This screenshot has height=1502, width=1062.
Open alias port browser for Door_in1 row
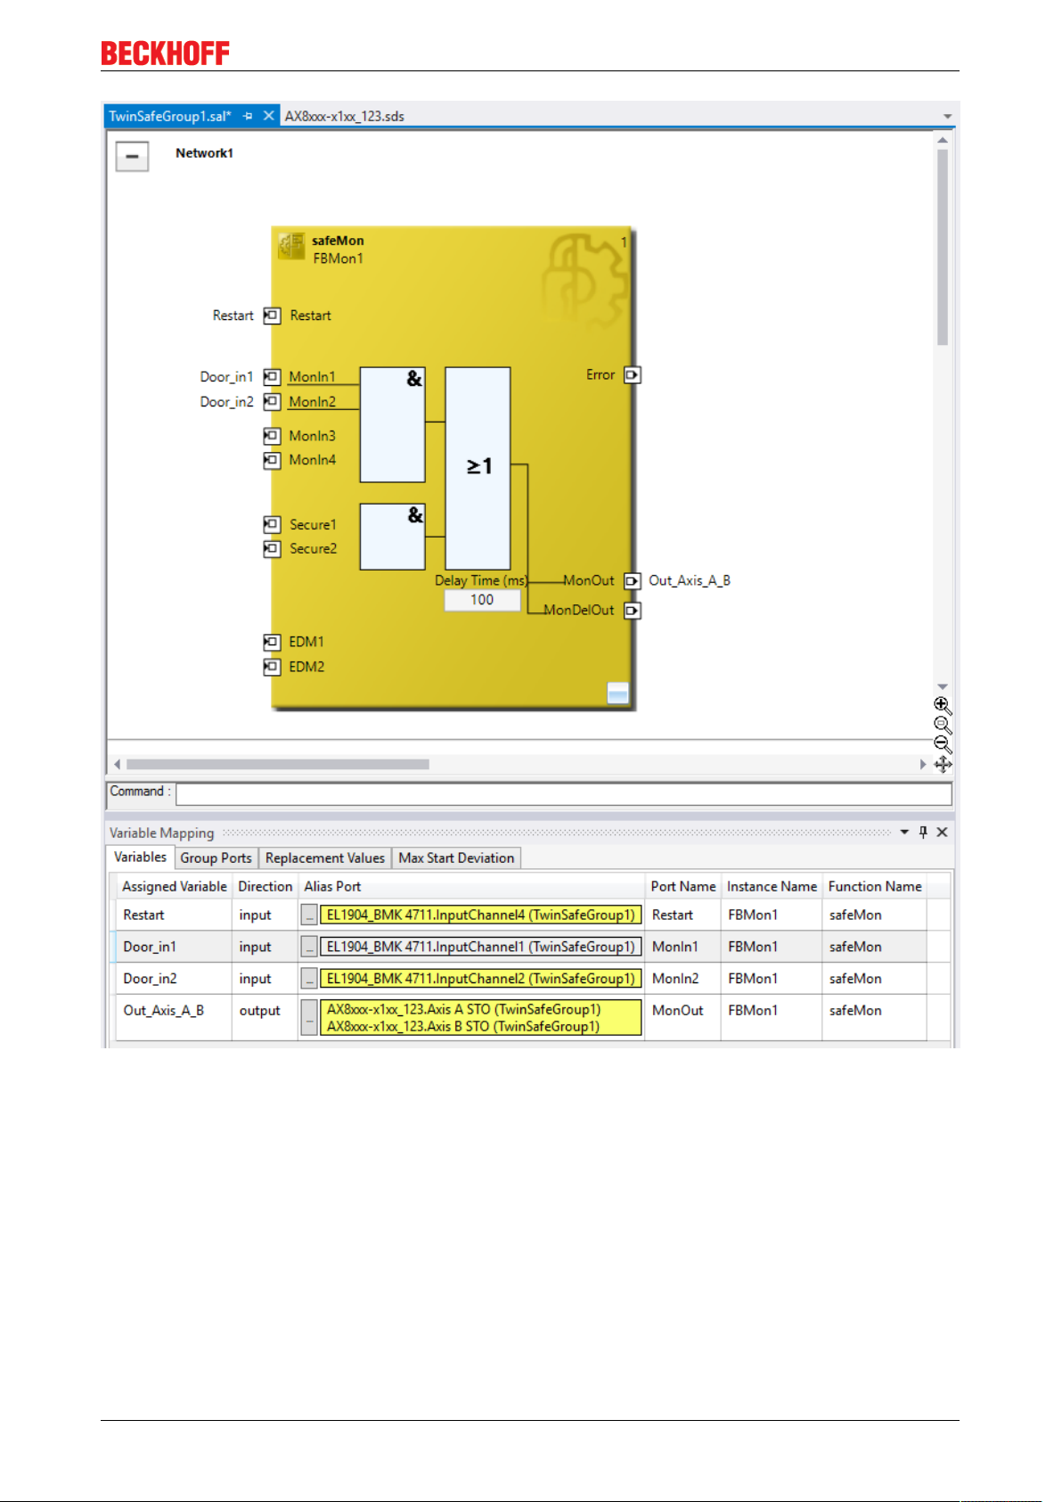pos(309,947)
